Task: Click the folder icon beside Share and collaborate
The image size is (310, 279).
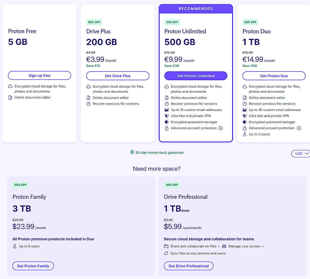Action: pos(166,246)
